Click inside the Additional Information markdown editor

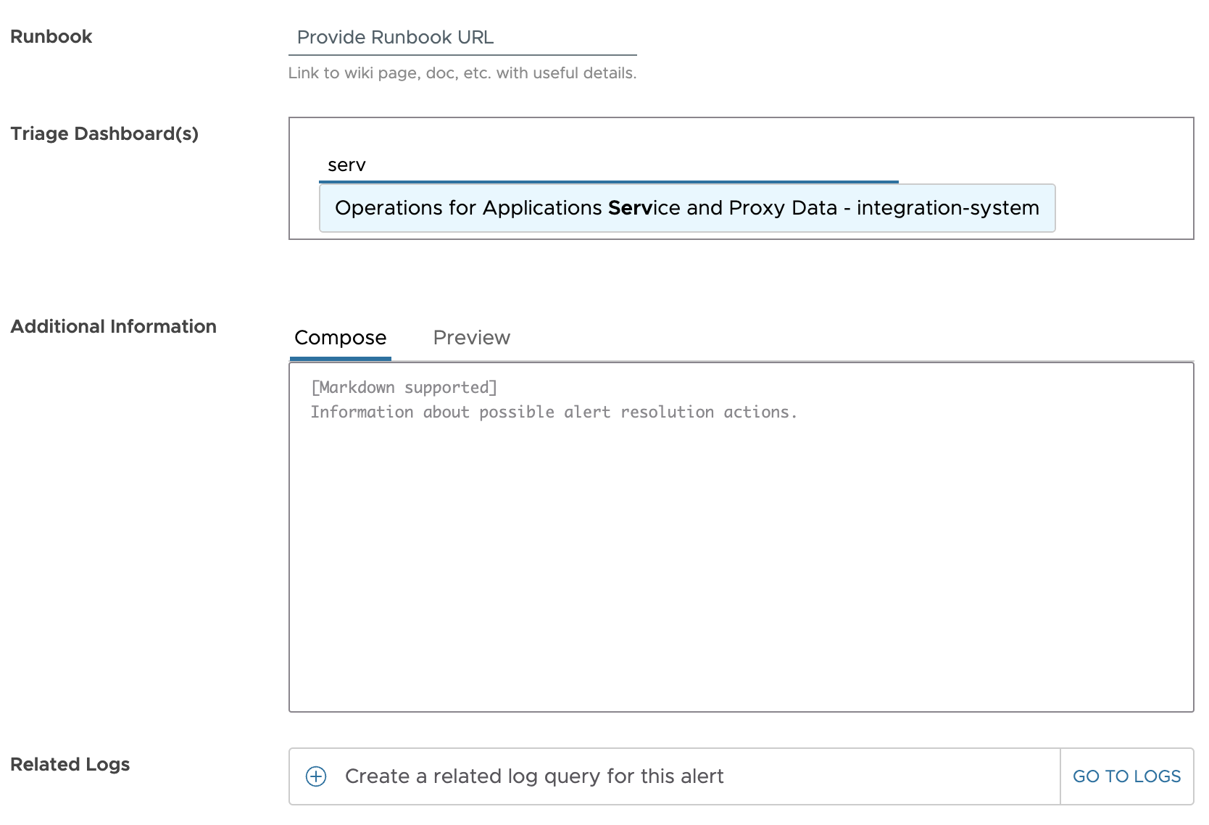pyautogui.click(x=741, y=537)
